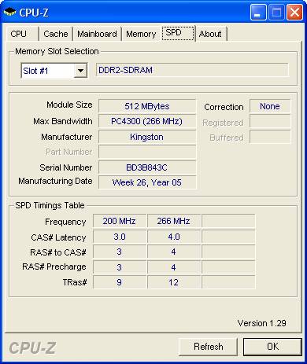The width and height of the screenshot is (307, 364).
Task: Select the 200 MHz frequency cell
Action: pos(120,221)
